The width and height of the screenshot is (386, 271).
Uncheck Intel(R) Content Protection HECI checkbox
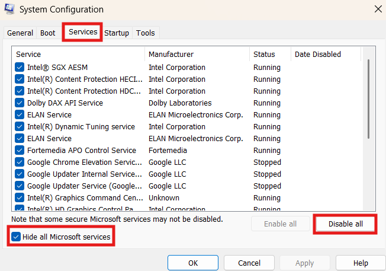(20, 79)
